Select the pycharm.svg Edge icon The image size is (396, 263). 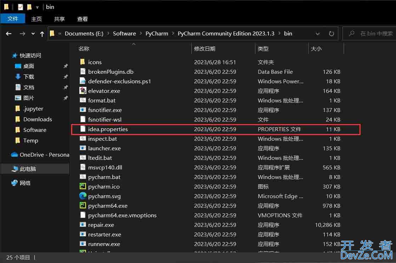tap(83, 196)
